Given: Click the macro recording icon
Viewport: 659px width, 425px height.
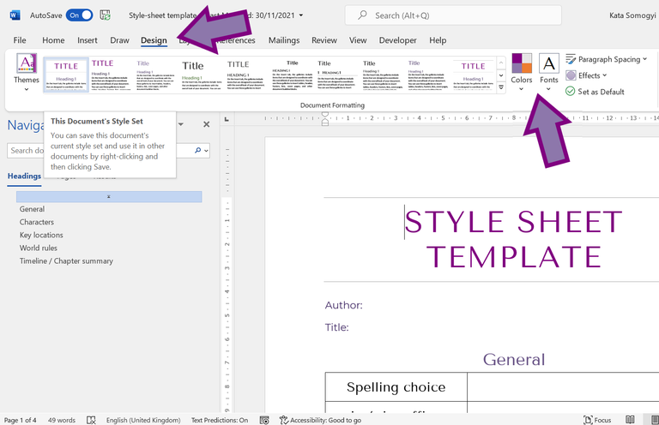Looking at the screenshot, I should (264, 420).
